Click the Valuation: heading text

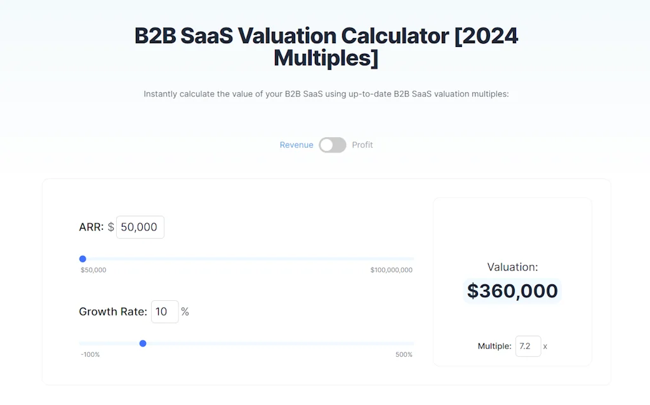pos(512,267)
